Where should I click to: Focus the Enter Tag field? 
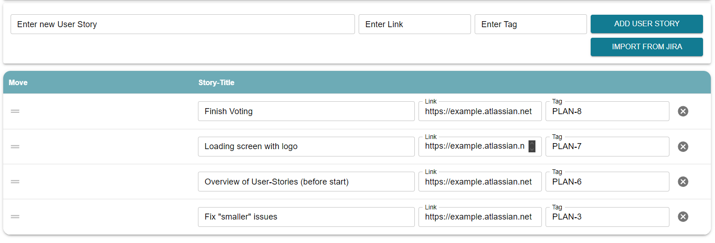pyautogui.click(x=531, y=24)
